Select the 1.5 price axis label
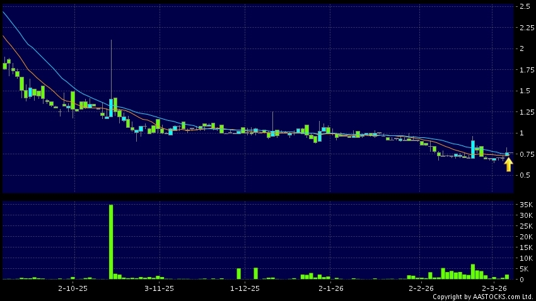Screen dimensions: 536x301 523,91
